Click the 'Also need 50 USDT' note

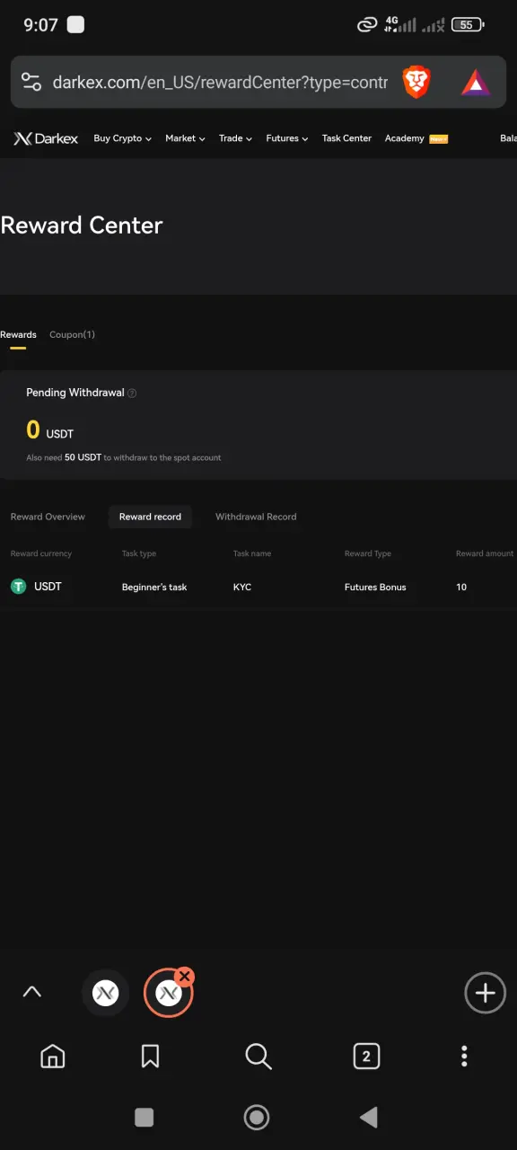pos(124,458)
